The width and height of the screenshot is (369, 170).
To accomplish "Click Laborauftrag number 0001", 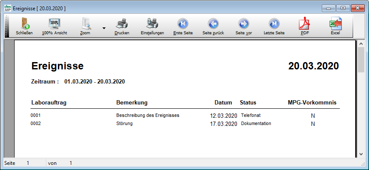I will click(x=36, y=116).
